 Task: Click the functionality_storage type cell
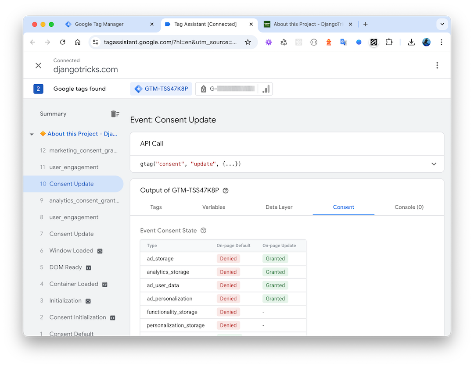[172, 312]
